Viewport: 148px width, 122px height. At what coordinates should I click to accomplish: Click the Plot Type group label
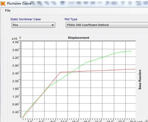71,19
